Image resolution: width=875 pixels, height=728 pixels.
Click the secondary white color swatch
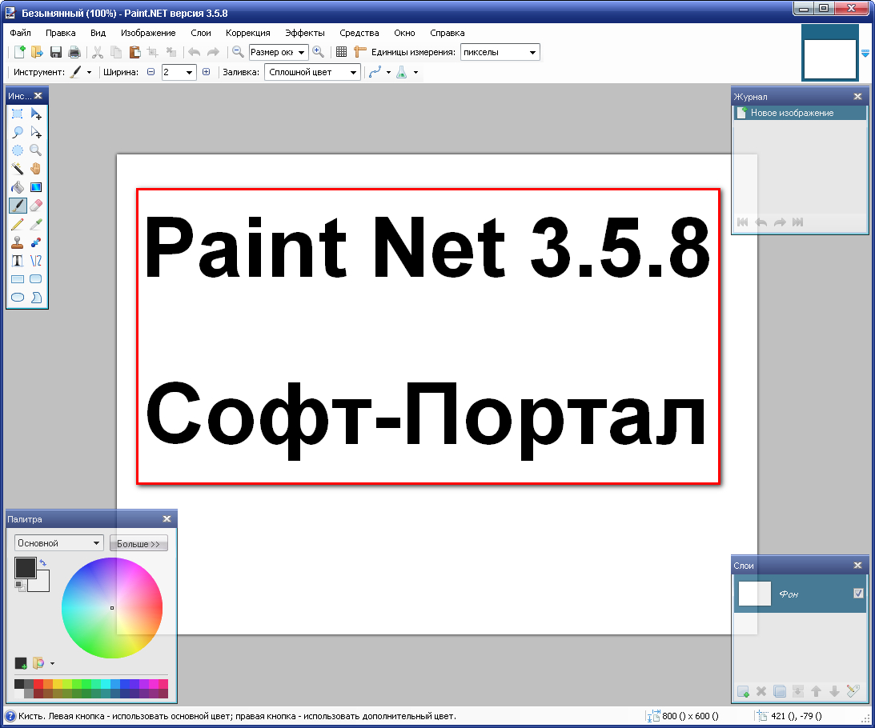42,583
